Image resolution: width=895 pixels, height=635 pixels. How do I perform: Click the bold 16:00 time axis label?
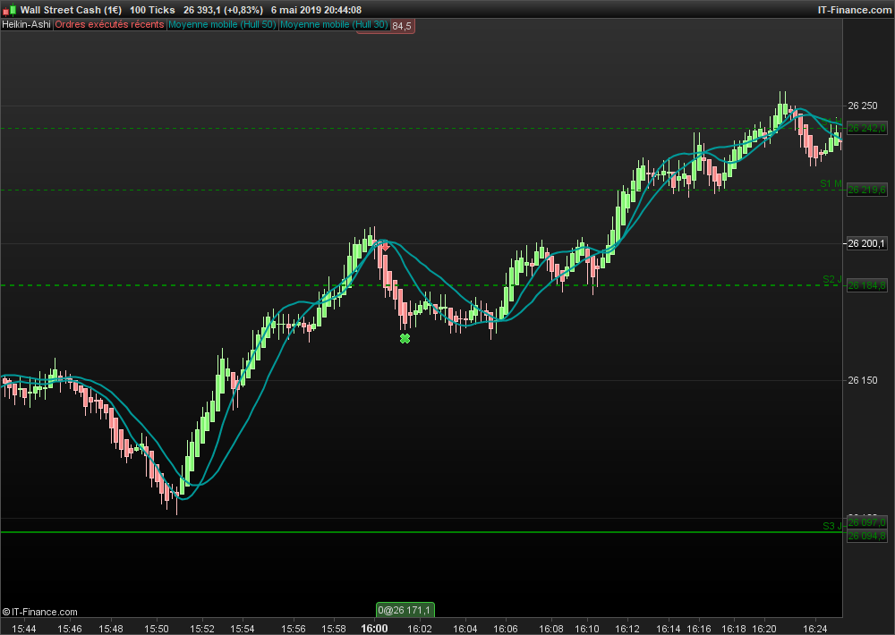[374, 629]
